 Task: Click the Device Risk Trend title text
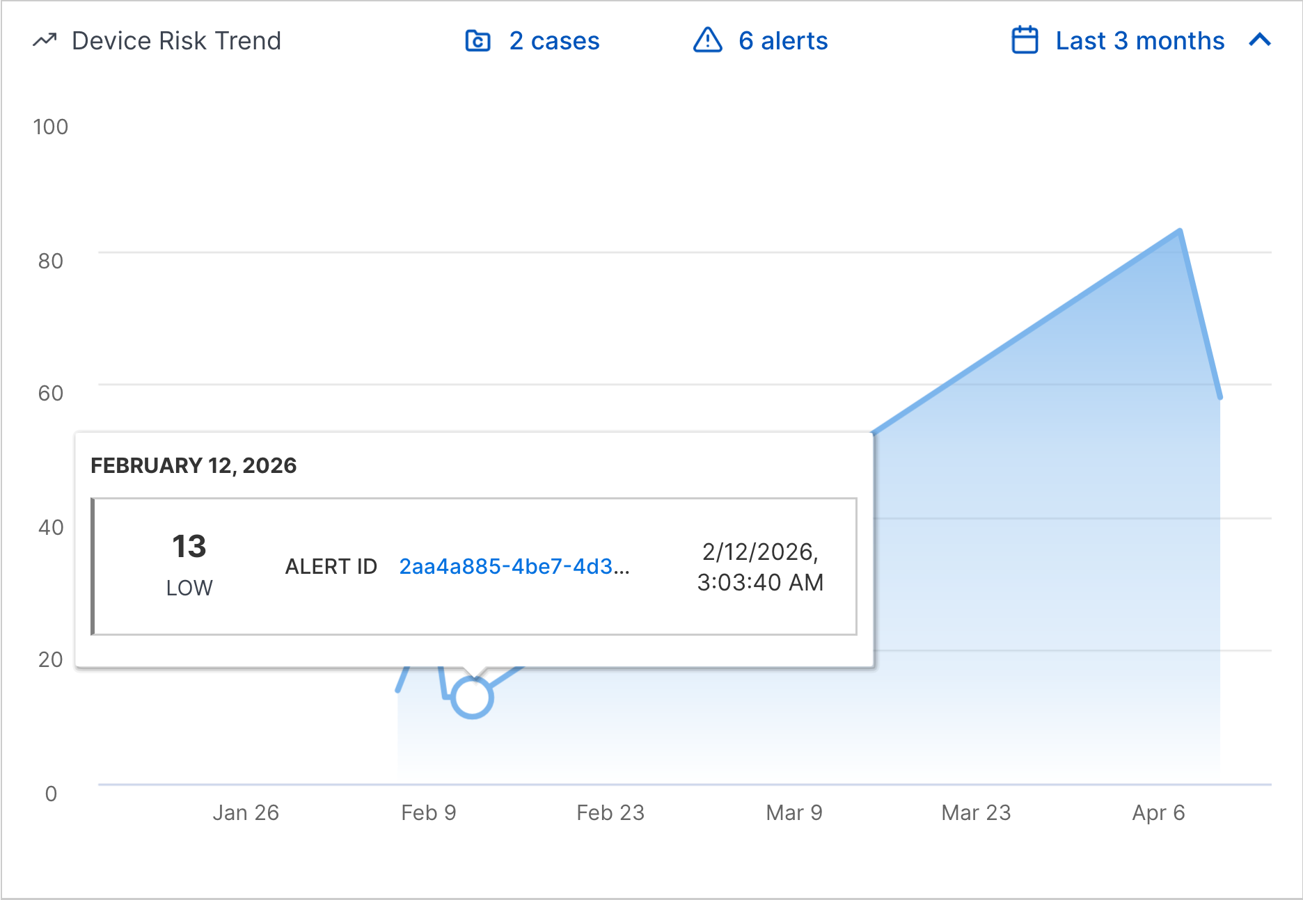176,40
